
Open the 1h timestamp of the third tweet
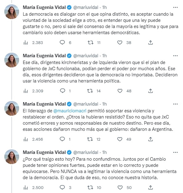[104, 104]
